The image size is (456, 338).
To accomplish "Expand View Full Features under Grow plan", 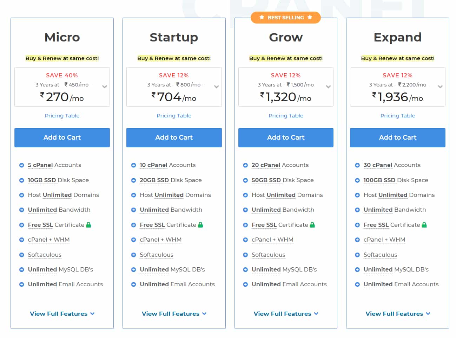I will (x=286, y=314).
